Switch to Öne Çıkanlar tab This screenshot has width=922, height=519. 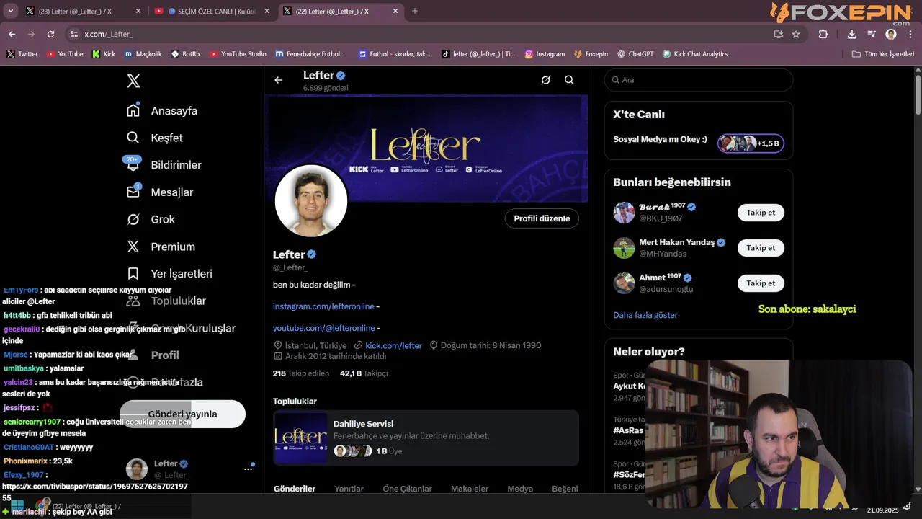click(407, 489)
